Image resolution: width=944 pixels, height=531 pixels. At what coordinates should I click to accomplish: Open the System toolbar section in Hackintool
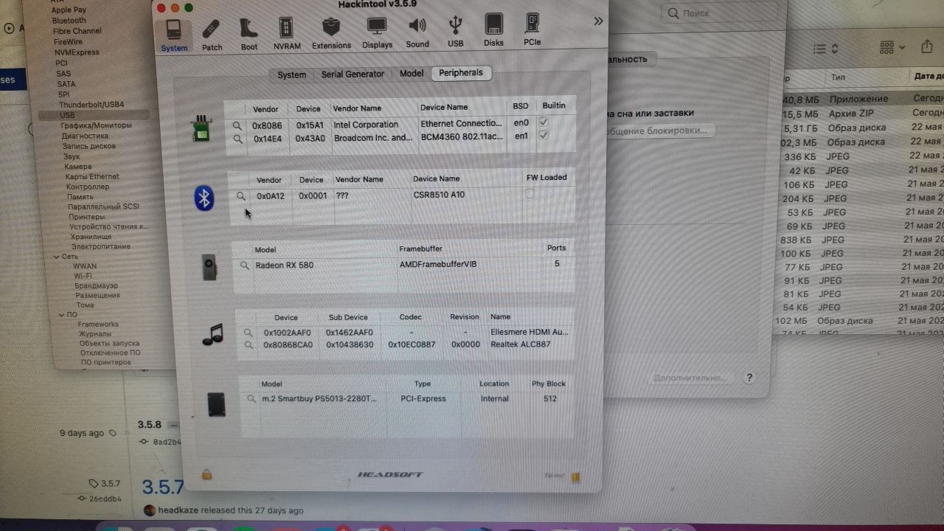click(x=174, y=35)
